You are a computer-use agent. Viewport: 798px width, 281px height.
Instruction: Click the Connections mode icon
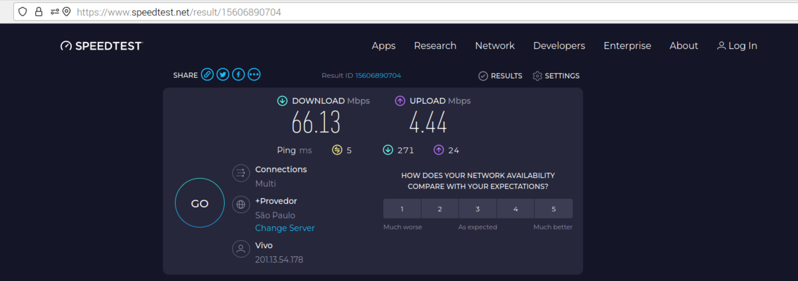[x=241, y=173]
